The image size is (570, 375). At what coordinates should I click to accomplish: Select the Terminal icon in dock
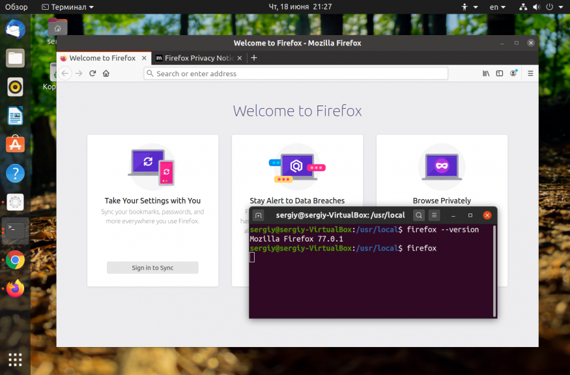tap(15, 230)
